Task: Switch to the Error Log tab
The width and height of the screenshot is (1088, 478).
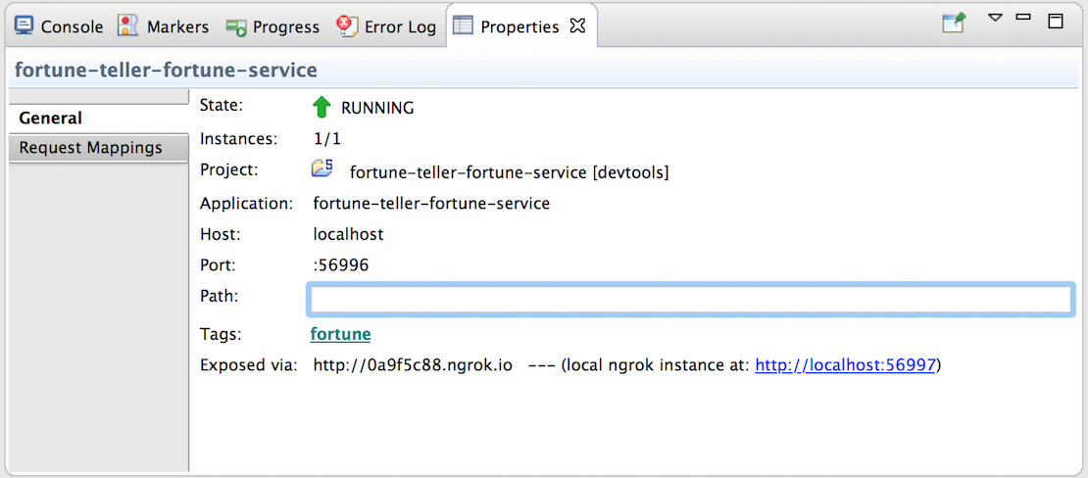Action: coord(386,27)
